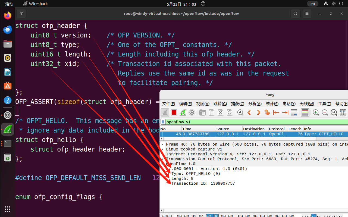Open the terminal hamburger menu

tap(307, 13)
